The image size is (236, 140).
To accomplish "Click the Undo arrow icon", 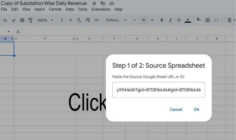I will click(x=5, y=20).
